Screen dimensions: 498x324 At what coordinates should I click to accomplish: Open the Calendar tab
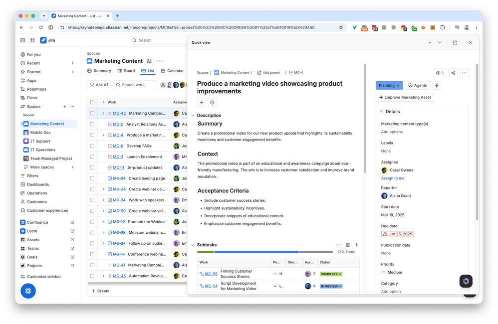(x=172, y=71)
